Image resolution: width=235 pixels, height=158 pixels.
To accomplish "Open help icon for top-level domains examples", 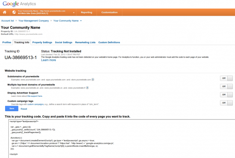I will [x=87, y=88].
